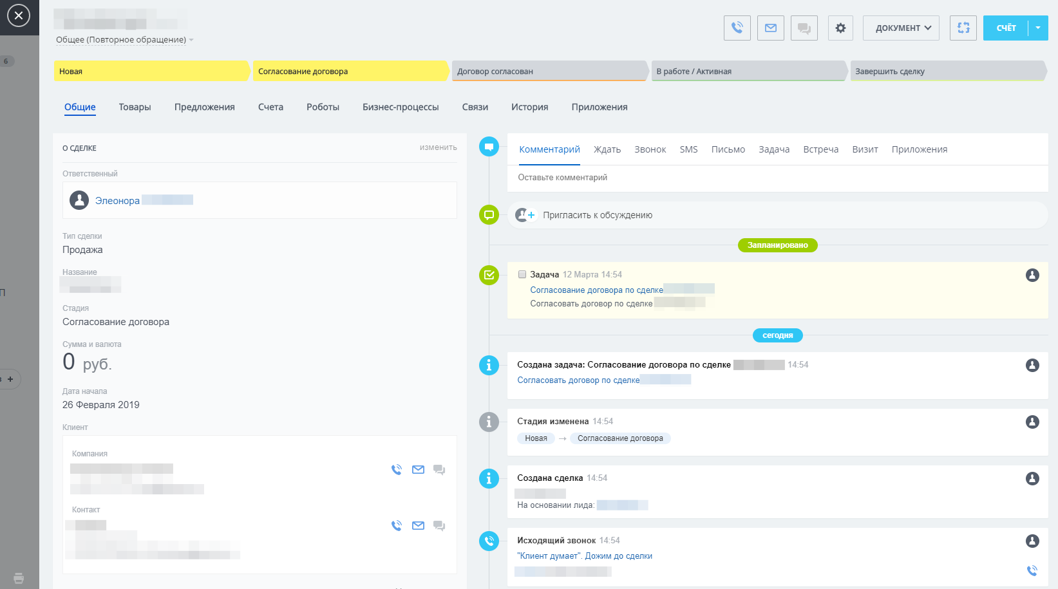The image size is (1058, 589).
Task: Select the Комментарий timeline tab
Action: pos(549,149)
